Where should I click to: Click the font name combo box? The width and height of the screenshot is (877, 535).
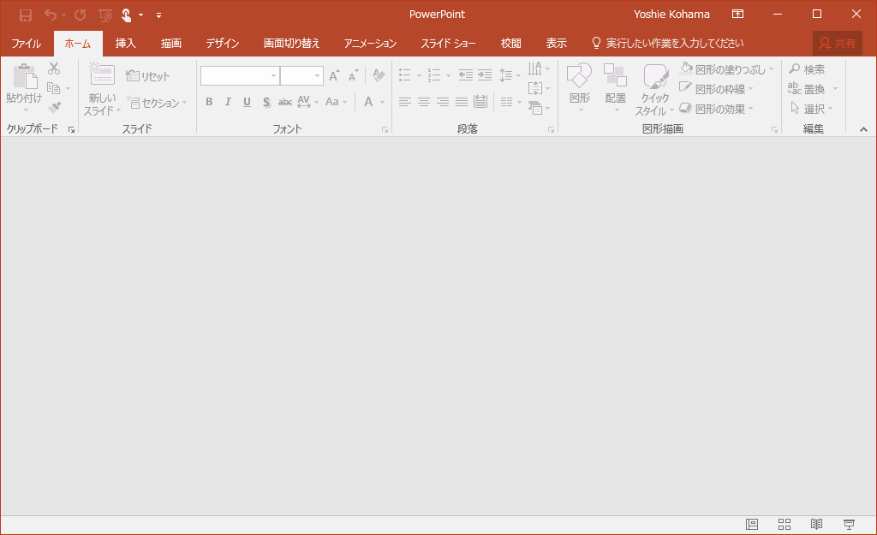(x=240, y=75)
